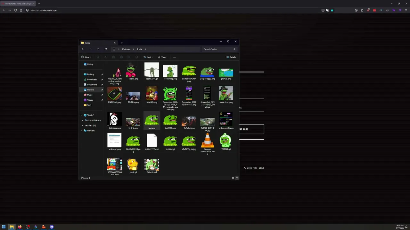
Task: Open the Sort options dropdown
Action: coord(148,57)
